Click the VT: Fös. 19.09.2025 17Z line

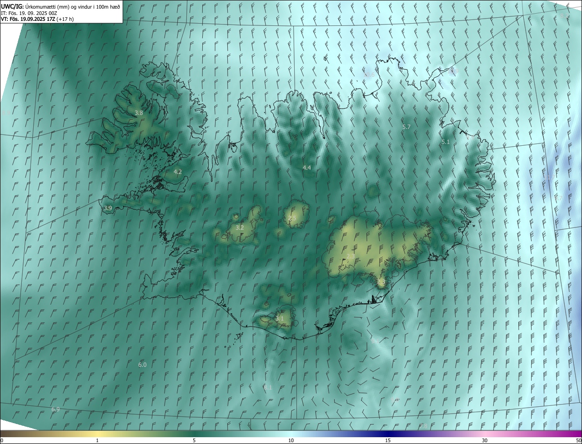pos(37,19)
